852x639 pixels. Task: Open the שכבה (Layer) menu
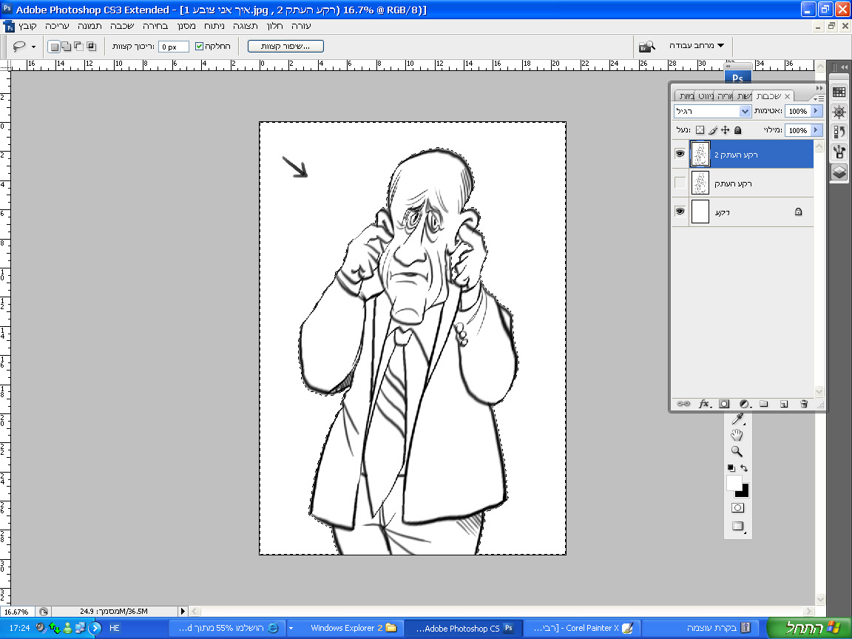[x=122, y=26]
